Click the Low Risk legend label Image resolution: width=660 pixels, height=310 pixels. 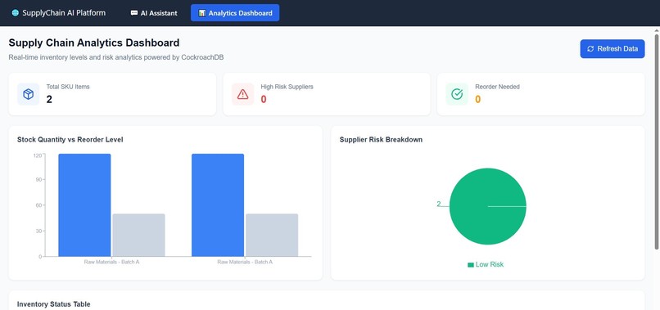tap(490, 264)
